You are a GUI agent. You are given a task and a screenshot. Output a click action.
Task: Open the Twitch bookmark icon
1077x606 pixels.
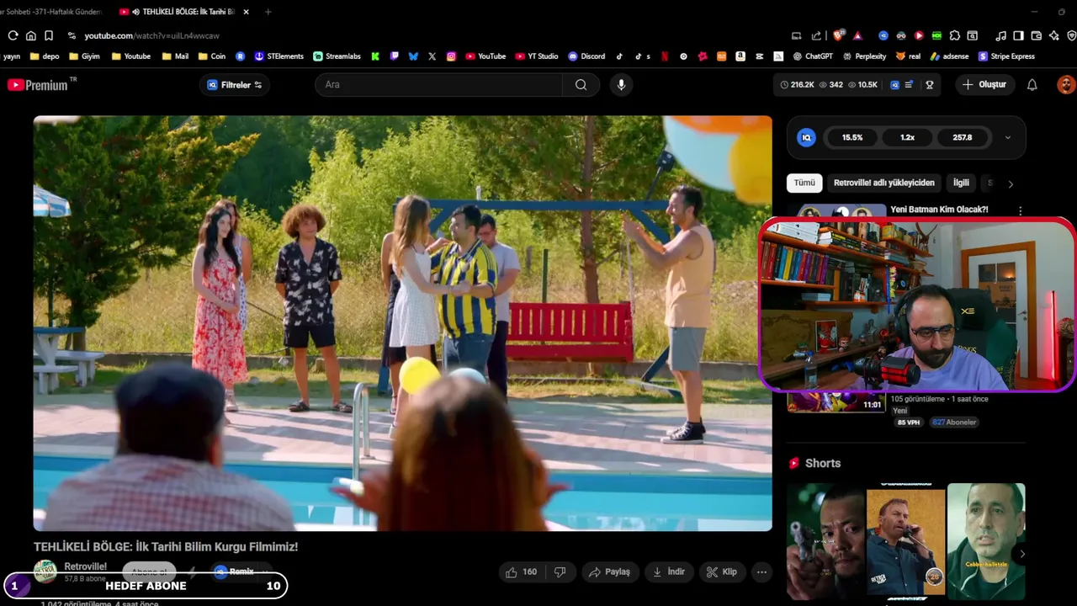pyautogui.click(x=394, y=56)
